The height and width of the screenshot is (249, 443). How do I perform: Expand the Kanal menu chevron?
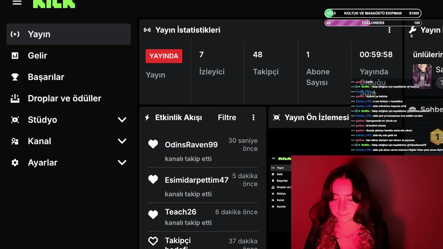[122, 141]
